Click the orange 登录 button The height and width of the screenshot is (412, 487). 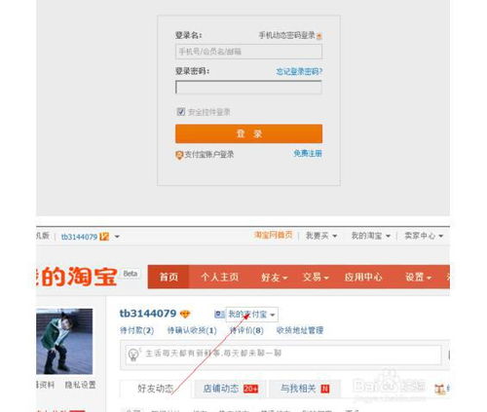(248, 133)
